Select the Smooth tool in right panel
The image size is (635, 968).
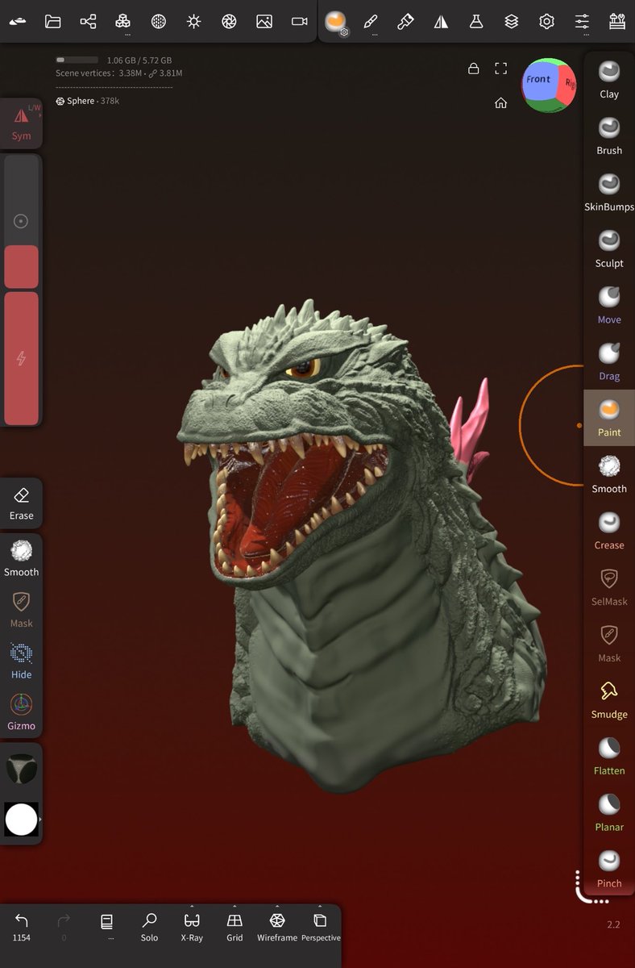click(x=609, y=475)
